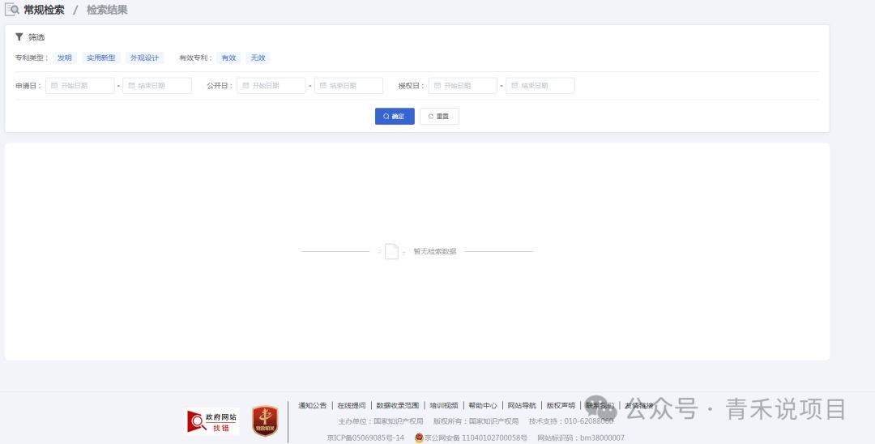Image resolution: width=875 pixels, height=444 pixels.
Task: Open the 申请日 start date picker
Action: (79, 85)
